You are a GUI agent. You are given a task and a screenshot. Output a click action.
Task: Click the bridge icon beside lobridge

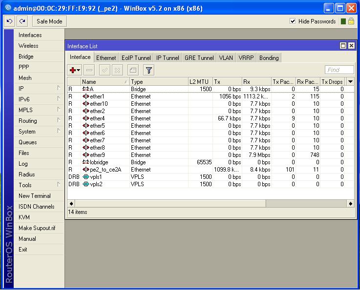coord(85,162)
